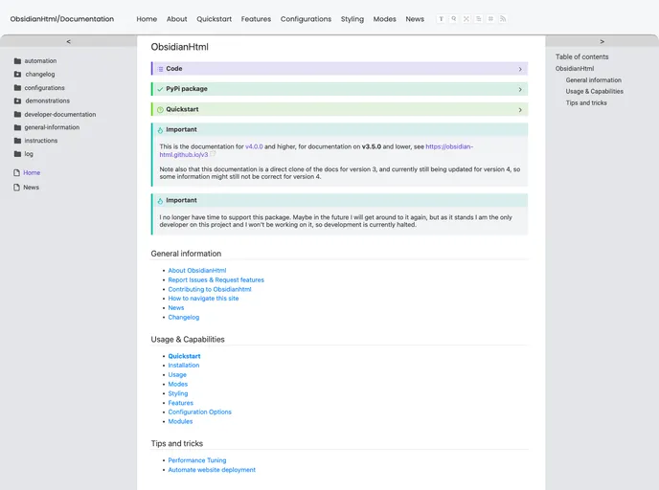The width and height of the screenshot is (659, 490).
Task: Expand the general-information folder
Action: [x=52, y=127]
